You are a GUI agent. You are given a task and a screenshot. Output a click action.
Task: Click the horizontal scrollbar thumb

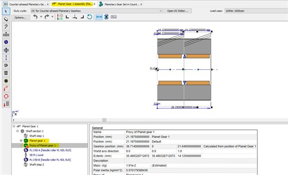click(104, 120)
